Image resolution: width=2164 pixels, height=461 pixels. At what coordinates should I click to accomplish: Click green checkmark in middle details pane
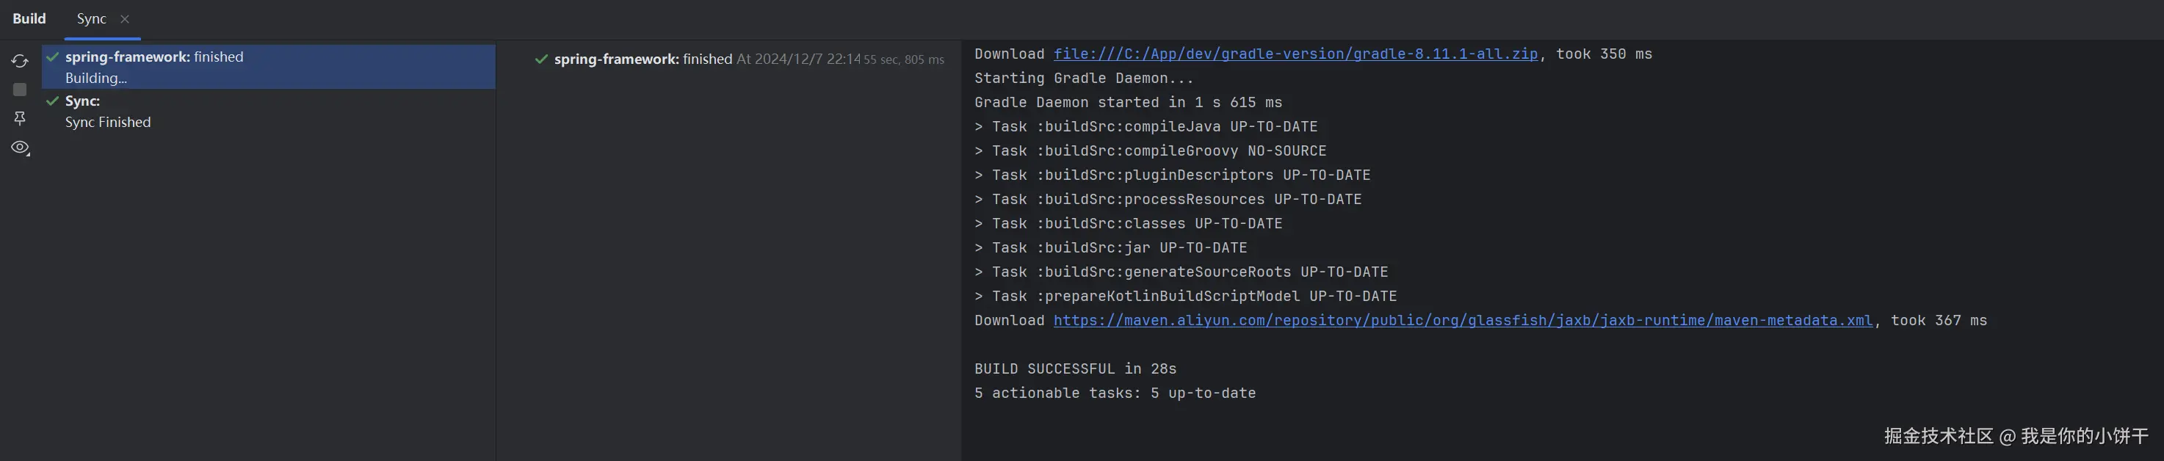pyautogui.click(x=541, y=59)
